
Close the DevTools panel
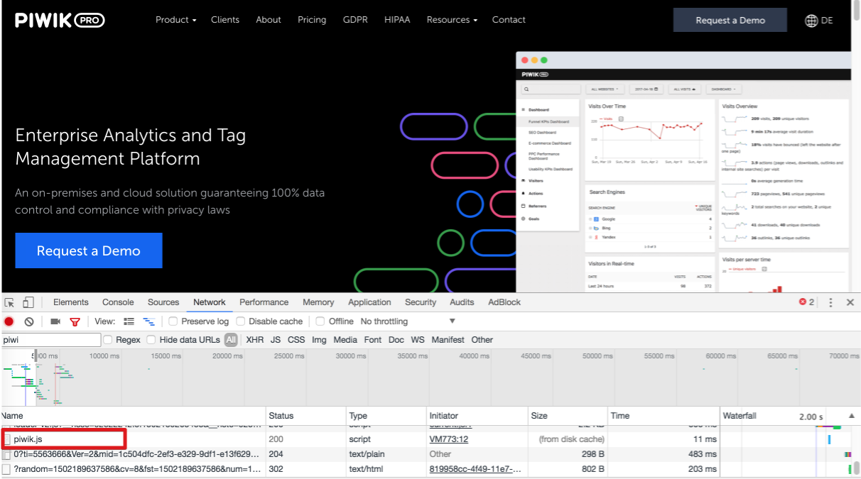850,302
